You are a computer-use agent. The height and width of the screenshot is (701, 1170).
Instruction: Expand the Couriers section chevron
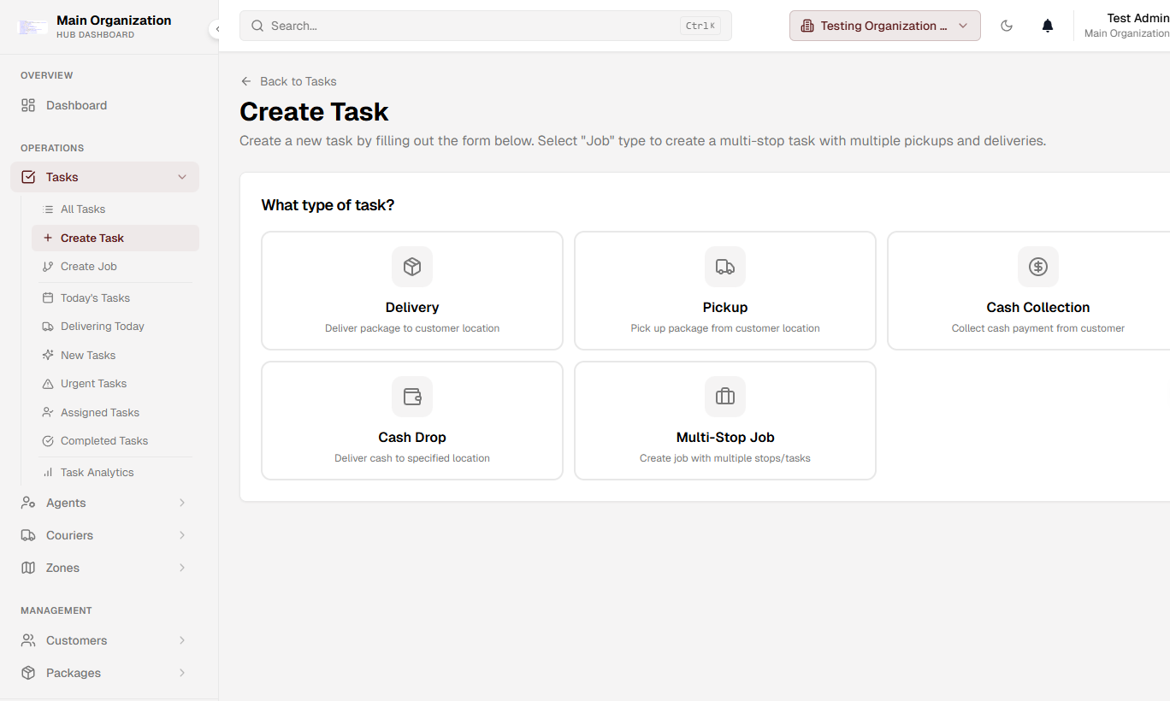182,535
